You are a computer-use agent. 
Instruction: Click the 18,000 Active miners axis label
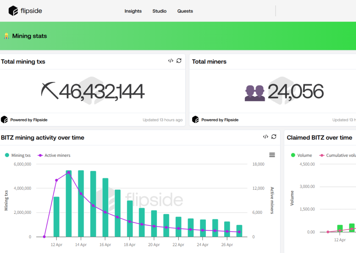coord(258,164)
